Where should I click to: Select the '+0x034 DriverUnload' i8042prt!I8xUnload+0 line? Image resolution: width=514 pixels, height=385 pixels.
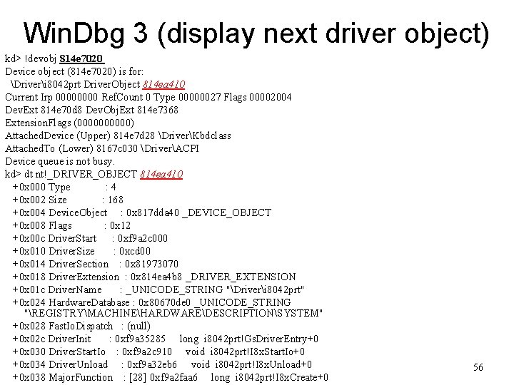162,365
